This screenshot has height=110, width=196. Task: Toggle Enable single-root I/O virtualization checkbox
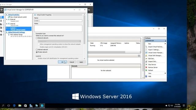coord(39,47)
